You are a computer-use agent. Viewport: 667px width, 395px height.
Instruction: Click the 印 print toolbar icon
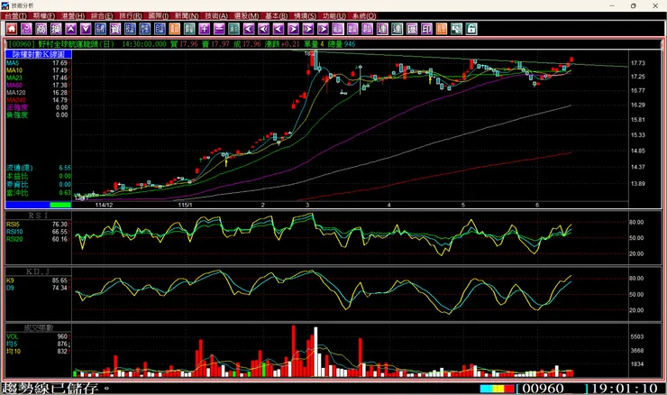click(x=426, y=29)
